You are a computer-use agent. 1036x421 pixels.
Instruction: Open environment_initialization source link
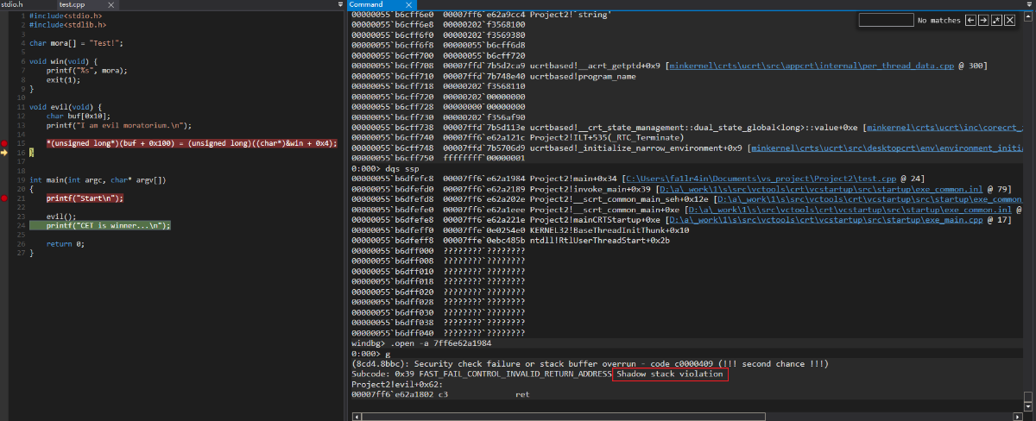point(888,147)
